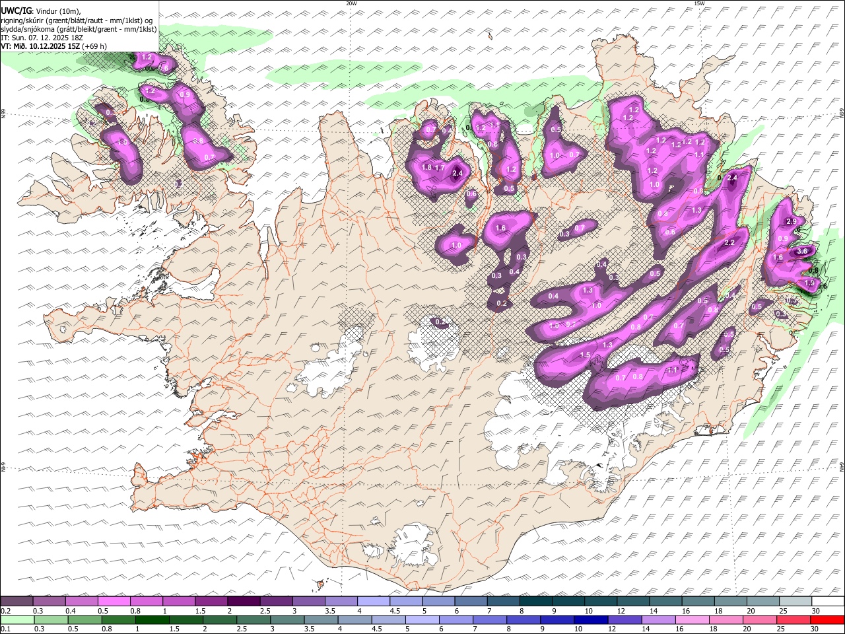Click the 2.2 snowfall value on the map
This screenshot has height=634, width=845.
point(729,243)
